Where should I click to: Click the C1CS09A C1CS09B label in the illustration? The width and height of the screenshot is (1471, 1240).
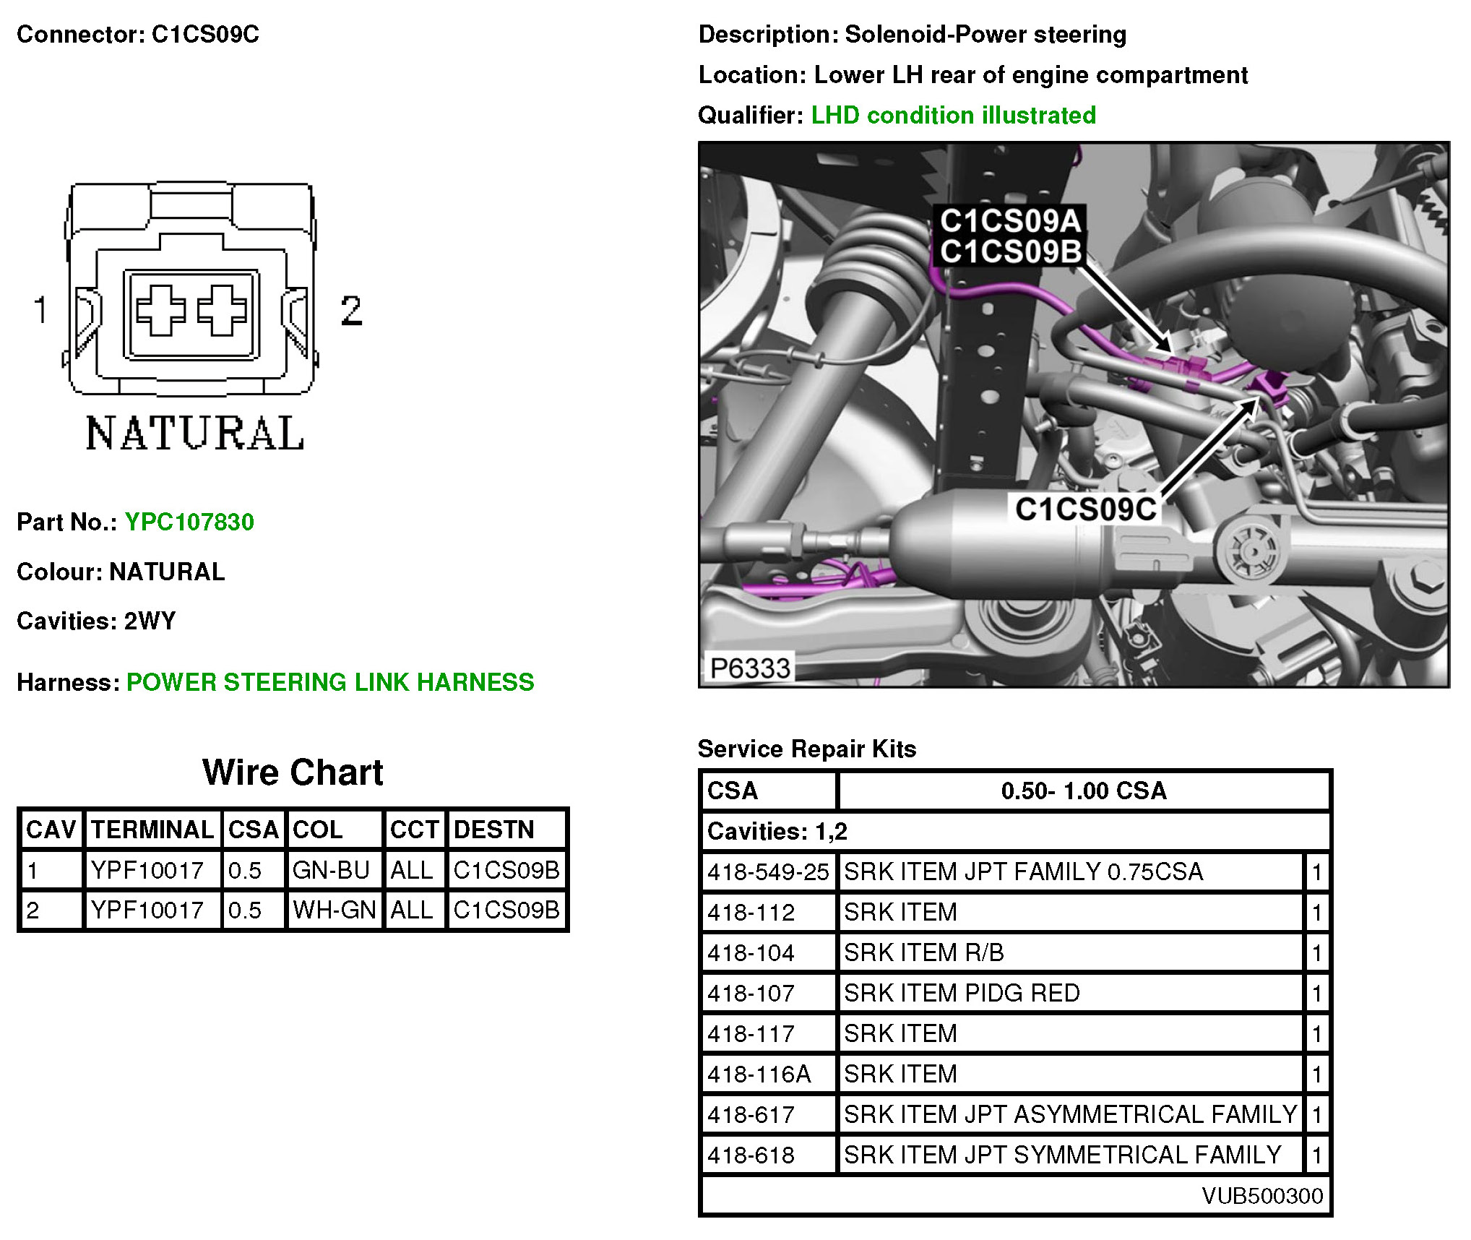(1010, 236)
